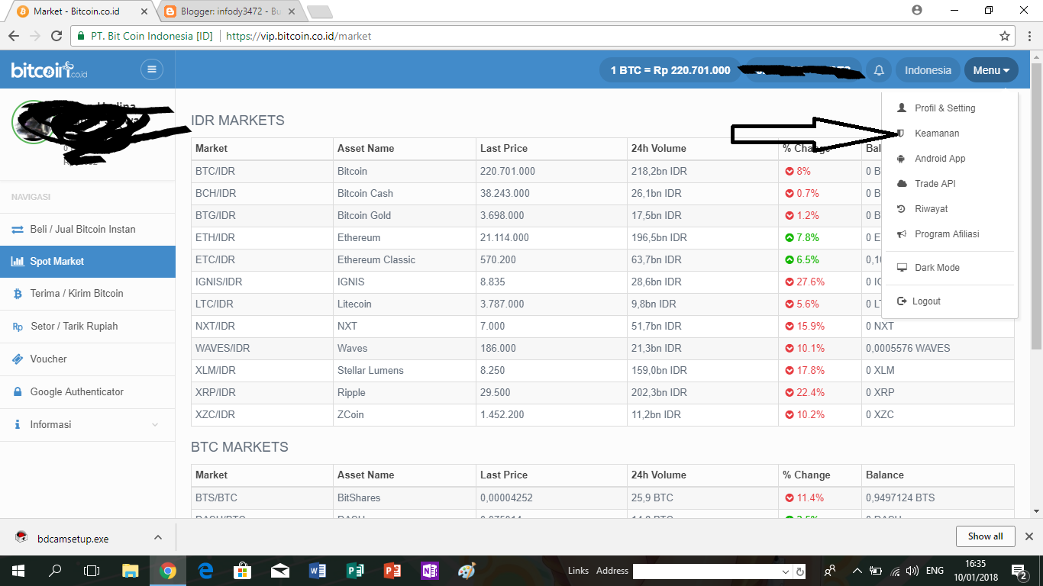Screen dimensions: 1043x586
Task: Expand the taskbar Address bar dropdown
Action: (786, 572)
